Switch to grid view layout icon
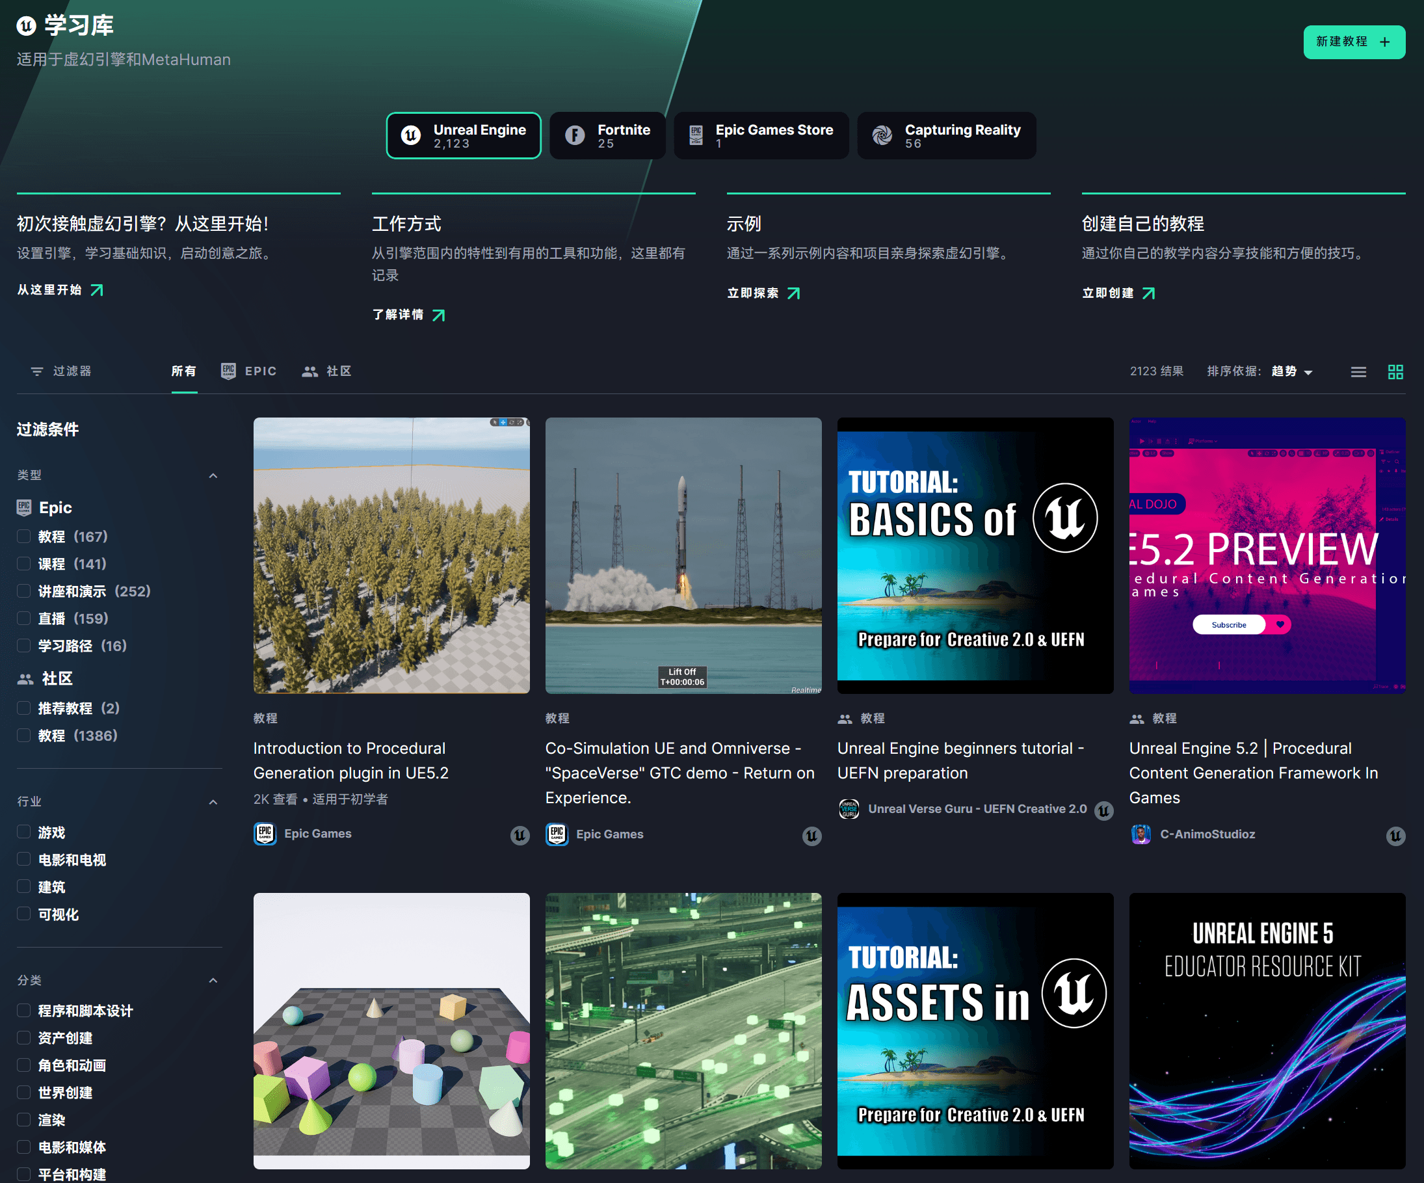This screenshot has width=1424, height=1183. [x=1395, y=372]
